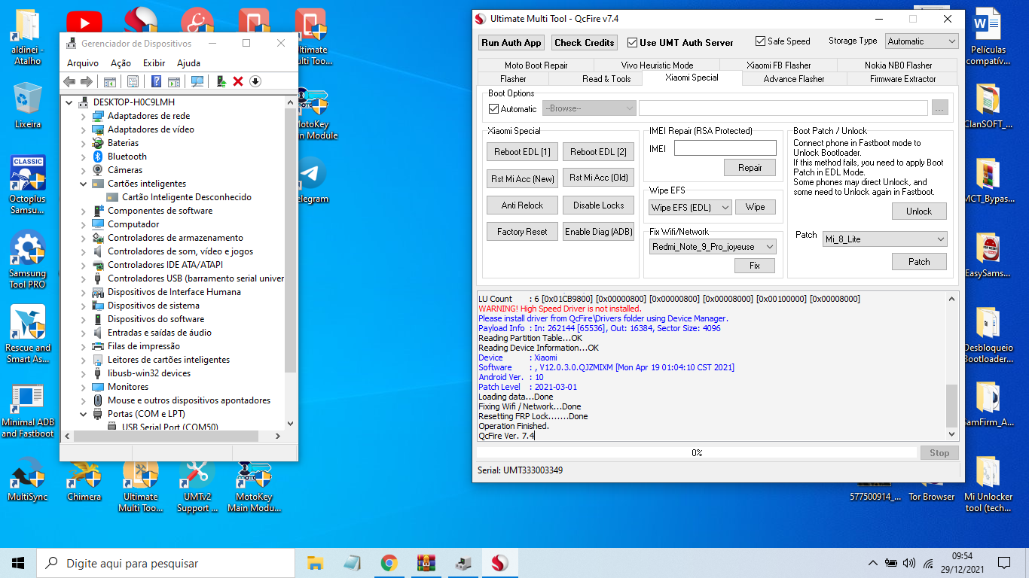Open File Explorer from the taskbar
The width and height of the screenshot is (1029, 578).
315,563
